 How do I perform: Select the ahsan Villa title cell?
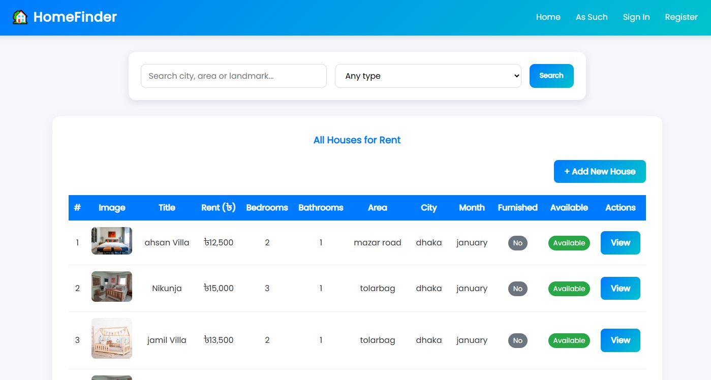point(167,243)
